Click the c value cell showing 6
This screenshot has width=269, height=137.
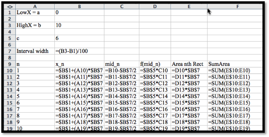click(x=79, y=38)
